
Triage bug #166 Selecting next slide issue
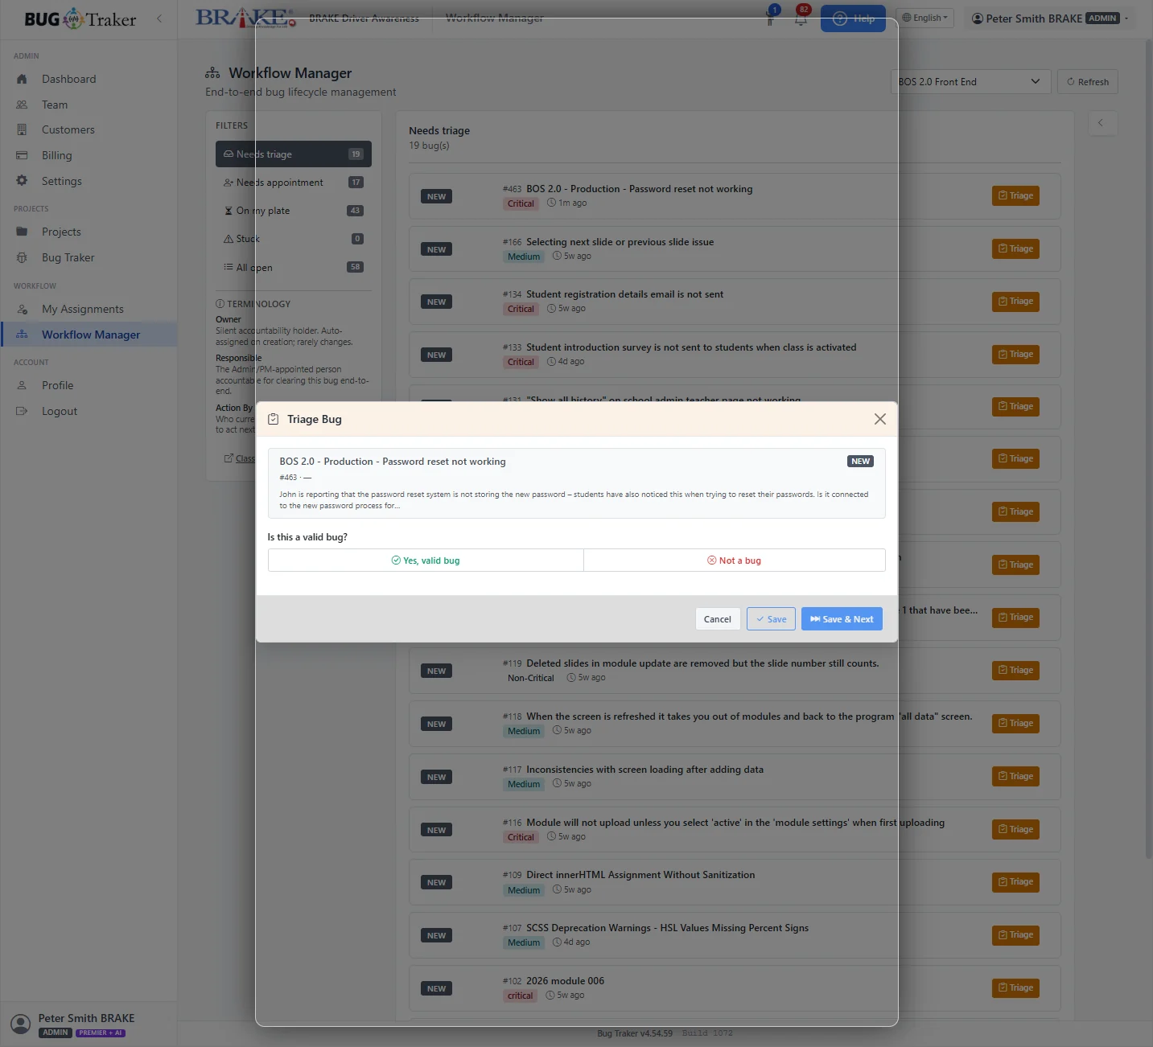coord(1015,248)
